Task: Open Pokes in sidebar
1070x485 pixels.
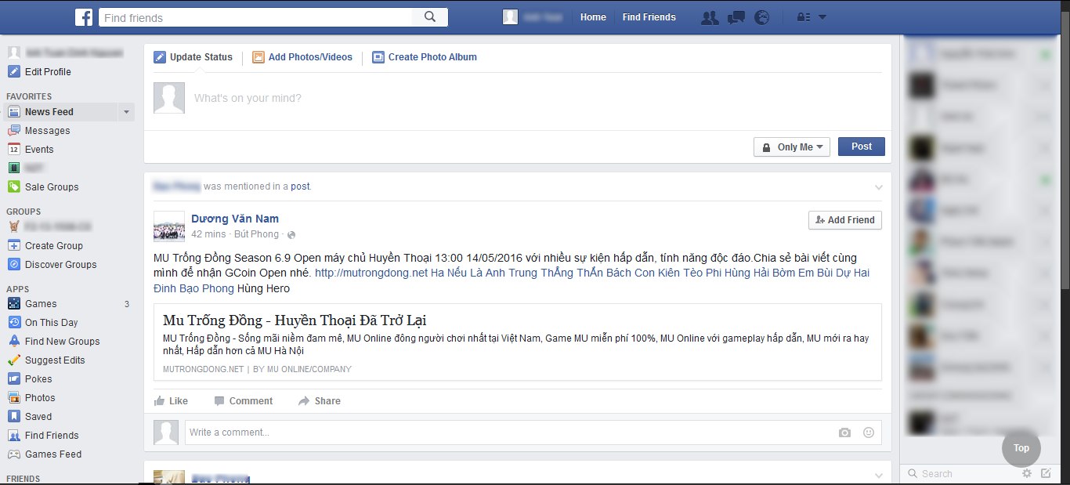Action: [x=38, y=379]
